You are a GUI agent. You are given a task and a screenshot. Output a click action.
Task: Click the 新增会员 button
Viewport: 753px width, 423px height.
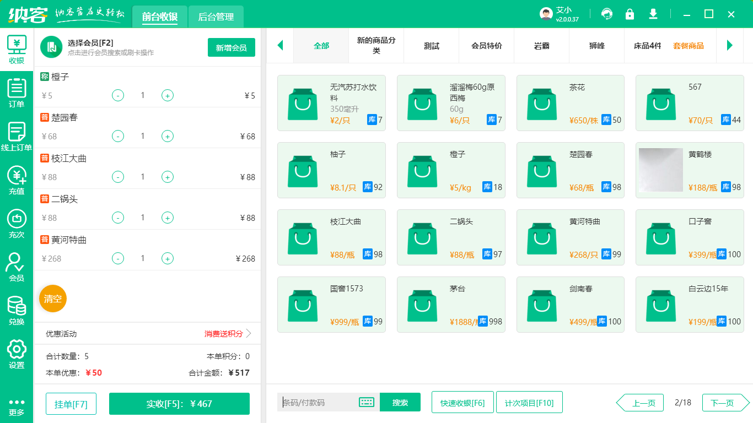click(x=231, y=47)
